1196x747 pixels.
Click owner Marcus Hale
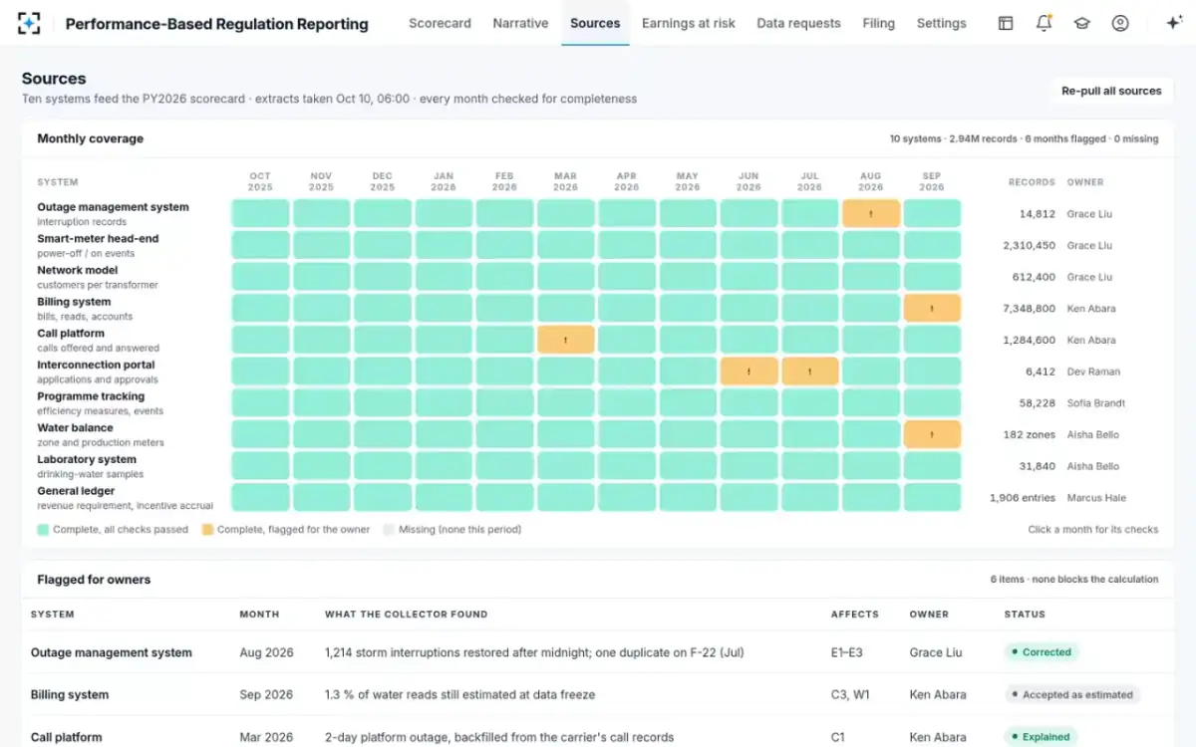click(1096, 498)
